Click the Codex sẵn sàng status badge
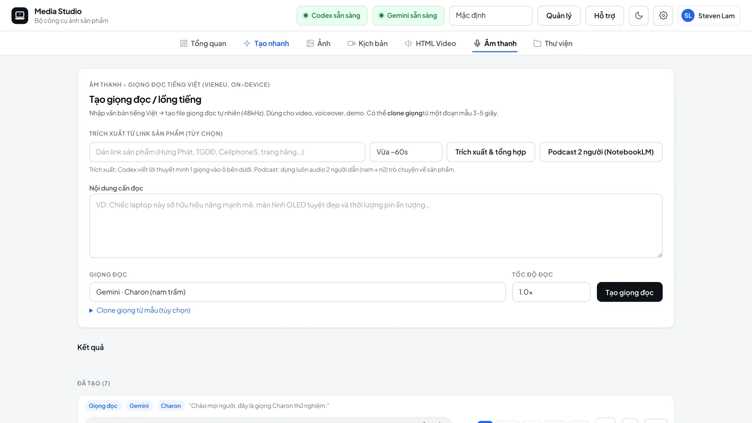The image size is (752, 423). pos(332,16)
